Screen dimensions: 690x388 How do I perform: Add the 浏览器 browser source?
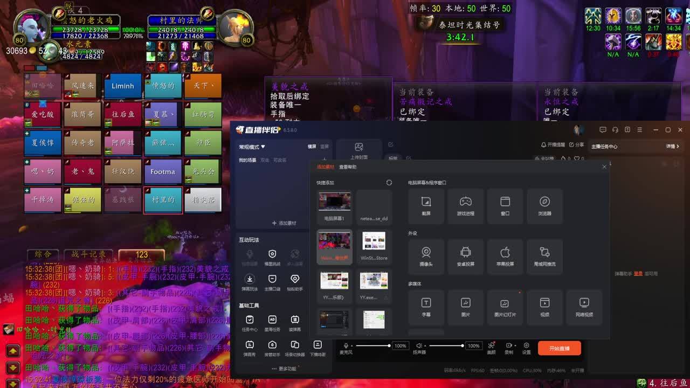(544, 206)
